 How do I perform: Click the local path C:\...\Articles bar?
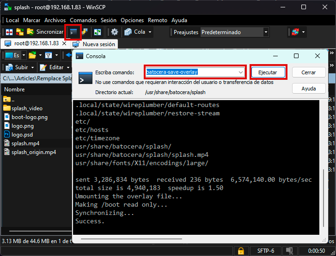pyautogui.click(x=37, y=78)
